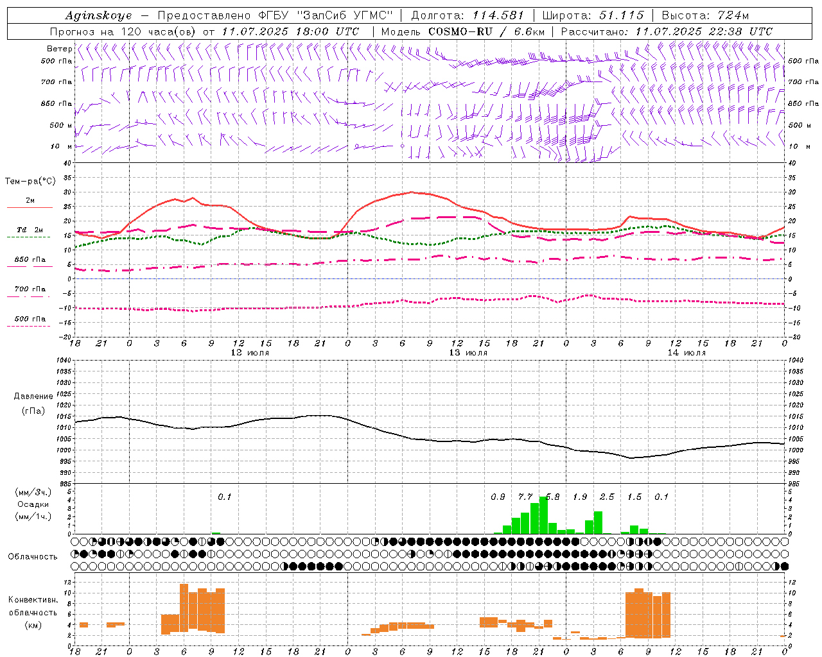822x657 pixels.
Task: Select the "Конвективн." convective cloud label
Action: [33, 600]
